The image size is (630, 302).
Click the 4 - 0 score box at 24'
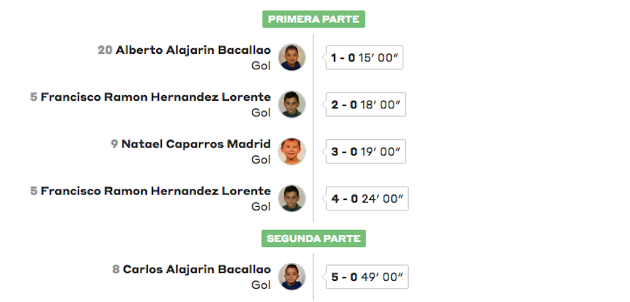coord(367,199)
